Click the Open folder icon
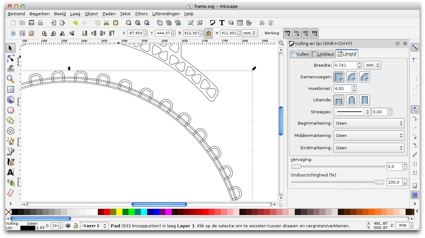This screenshot has width=425, height=238. click(22, 23)
